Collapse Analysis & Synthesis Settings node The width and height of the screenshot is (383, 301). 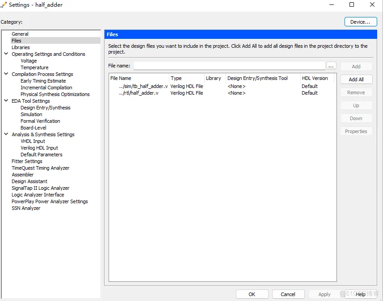click(x=6, y=134)
